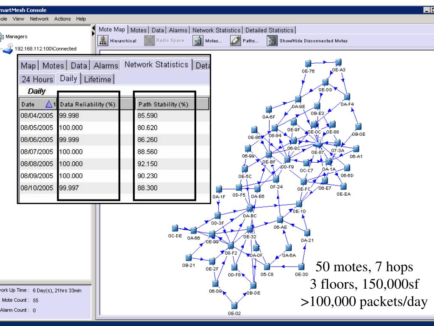Click the Path Stability (%) column header

pyautogui.click(x=172, y=104)
